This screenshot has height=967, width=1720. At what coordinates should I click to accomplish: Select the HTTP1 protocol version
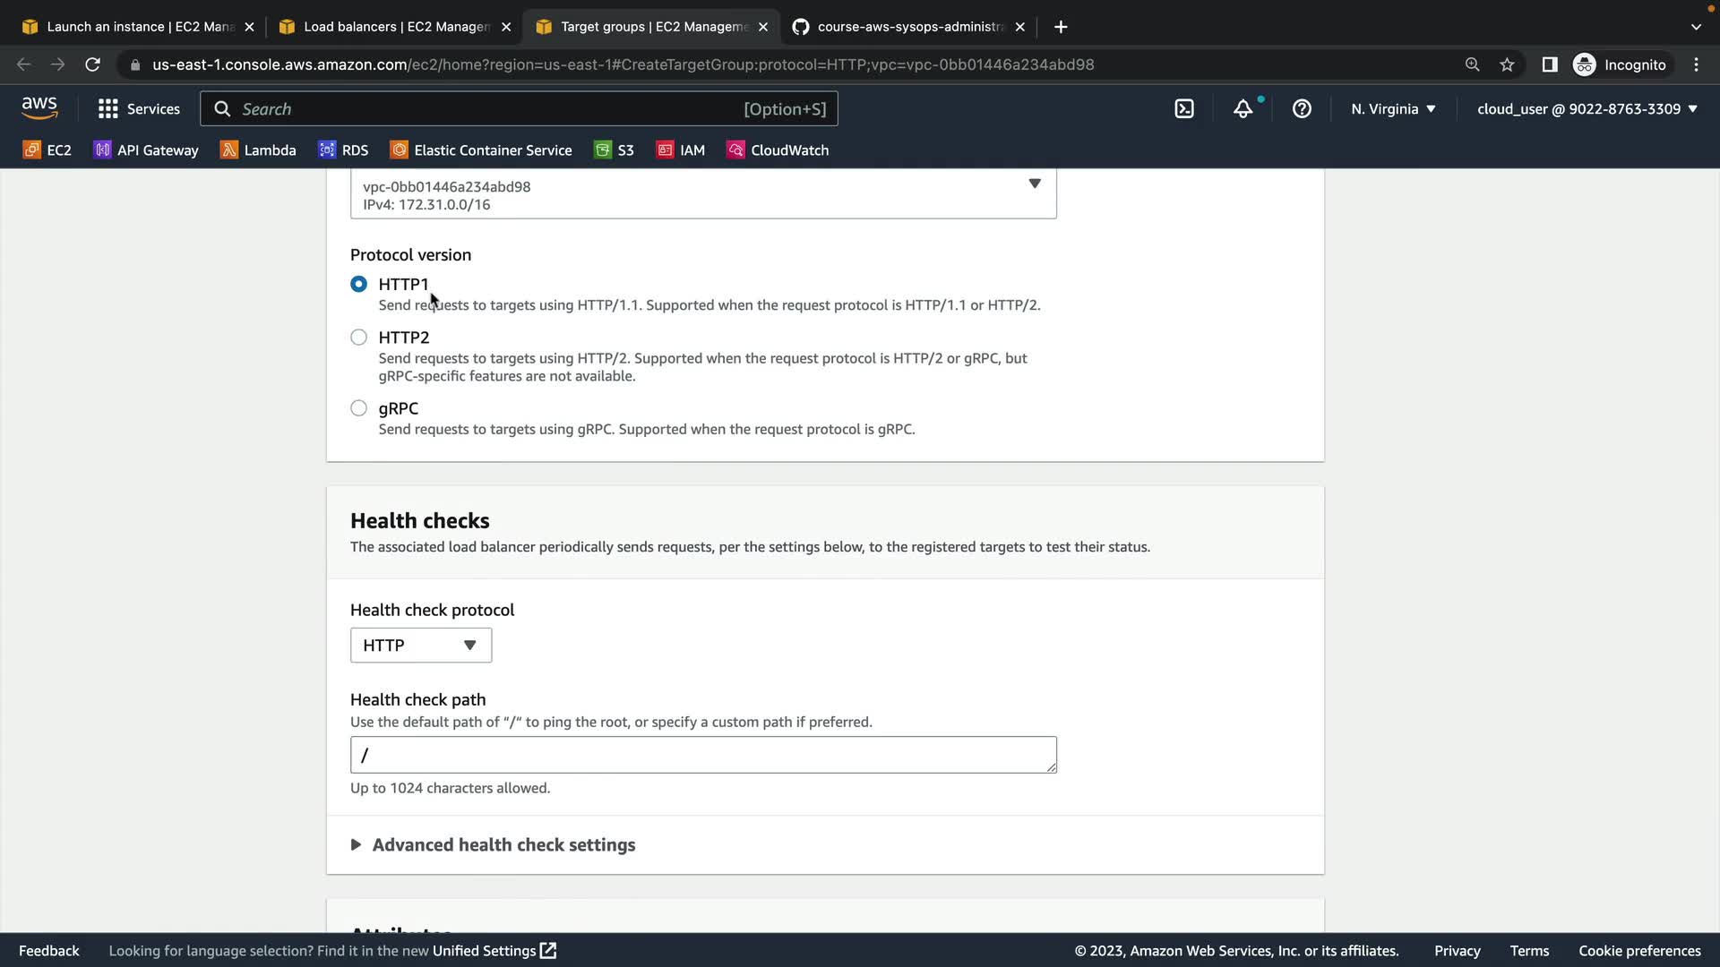tap(358, 284)
